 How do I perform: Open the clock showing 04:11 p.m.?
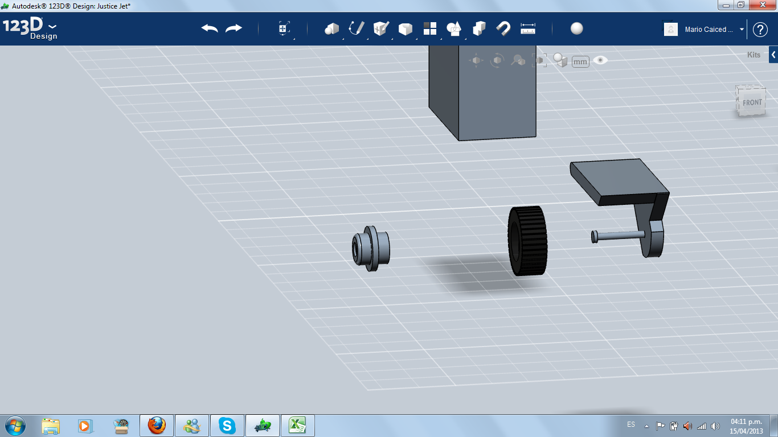[747, 426]
